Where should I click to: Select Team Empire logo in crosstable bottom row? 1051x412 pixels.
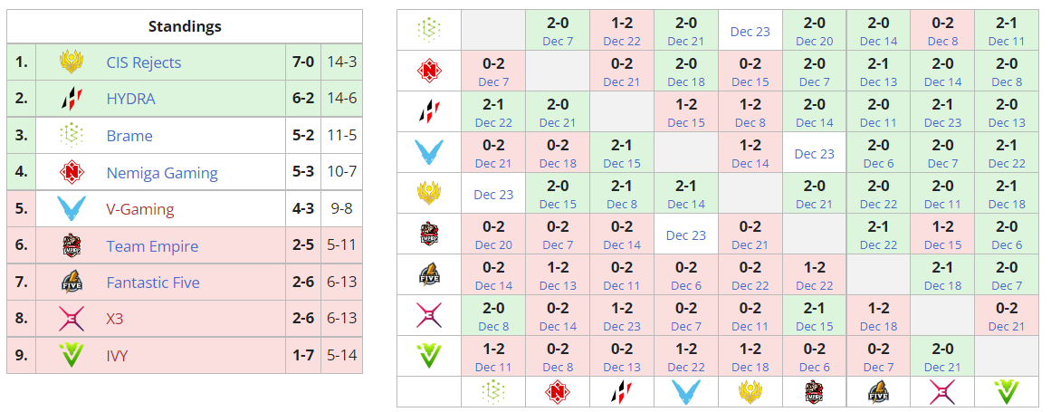(815, 392)
